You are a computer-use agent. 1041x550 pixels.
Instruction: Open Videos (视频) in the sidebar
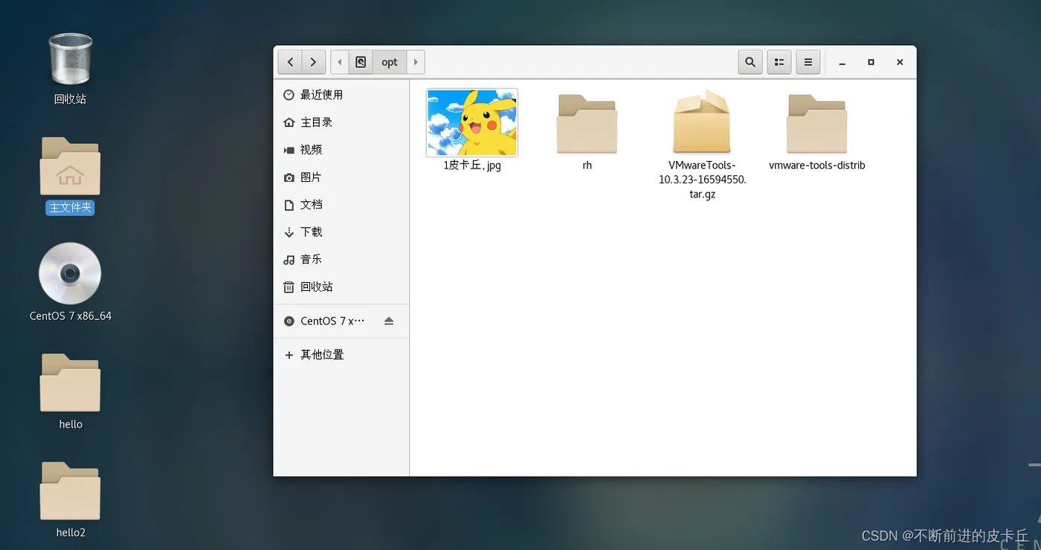click(341, 150)
